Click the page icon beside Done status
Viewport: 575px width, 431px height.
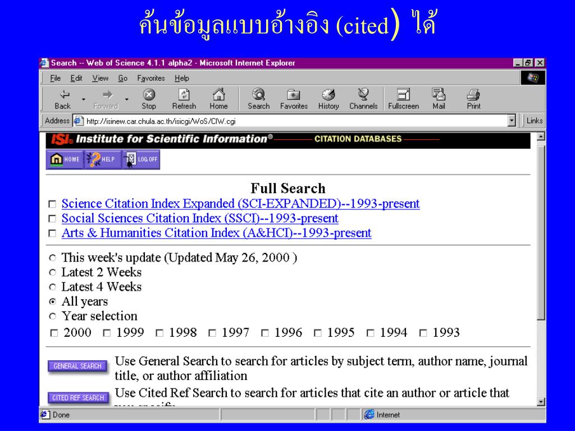pyautogui.click(x=45, y=415)
